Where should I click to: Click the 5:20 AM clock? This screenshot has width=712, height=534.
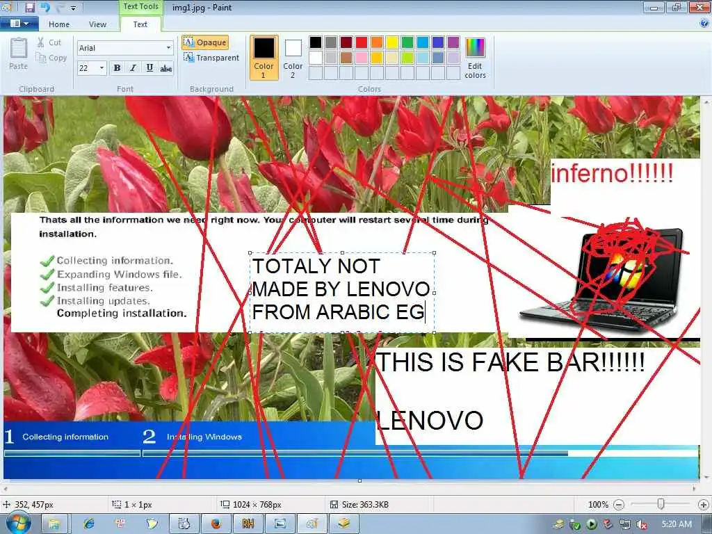coord(676,524)
